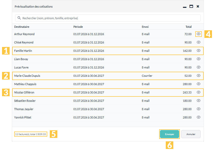View Nicolas Gilliéron's invoice eye icon

(x=198, y=92)
